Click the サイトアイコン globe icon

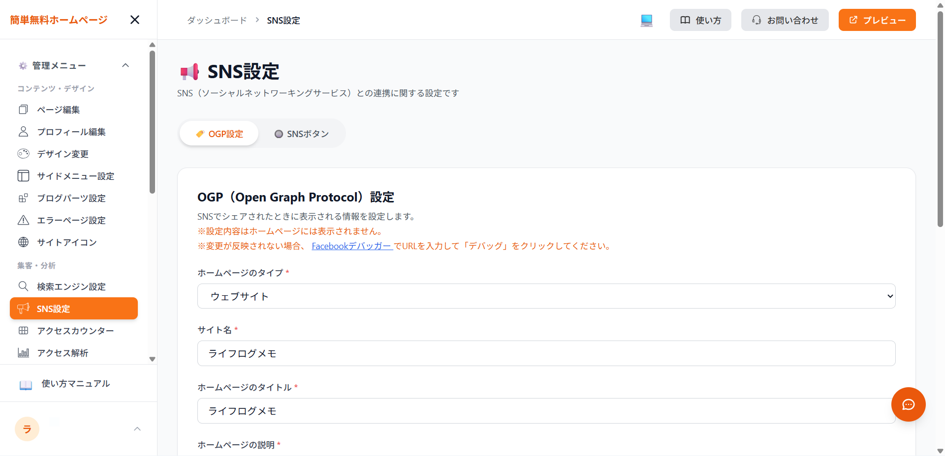click(x=23, y=242)
